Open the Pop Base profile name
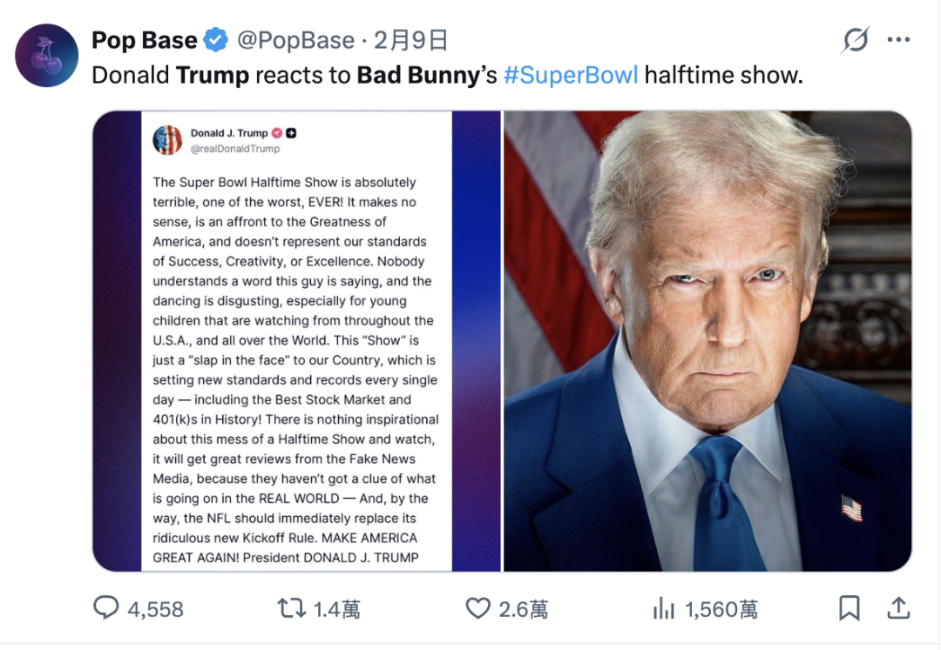 (144, 40)
